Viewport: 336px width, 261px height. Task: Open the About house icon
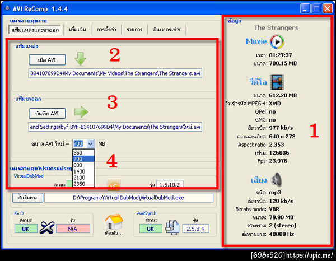pyautogui.click(x=114, y=222)
